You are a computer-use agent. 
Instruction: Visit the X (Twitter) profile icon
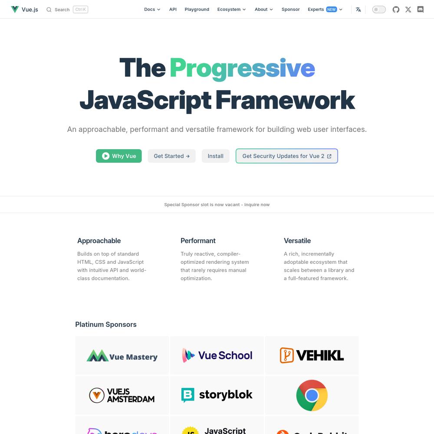[408, 10]
